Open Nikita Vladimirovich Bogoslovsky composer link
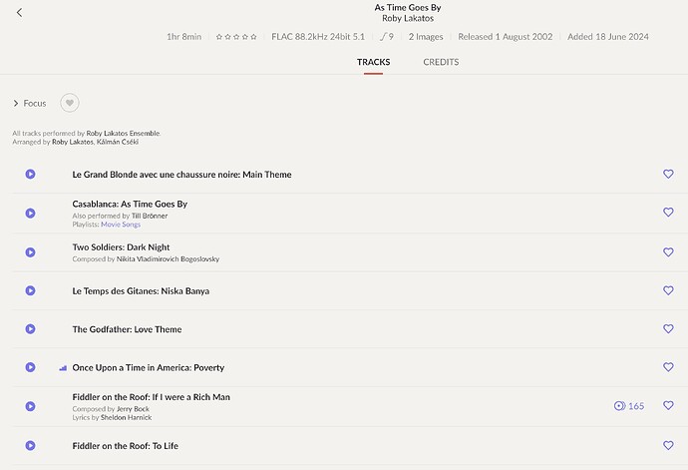The height and width of the screenshot is (470, 688). click(168, 259)
